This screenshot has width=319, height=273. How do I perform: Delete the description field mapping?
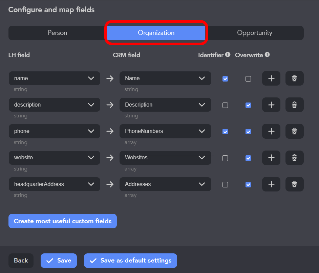[294, 105]
